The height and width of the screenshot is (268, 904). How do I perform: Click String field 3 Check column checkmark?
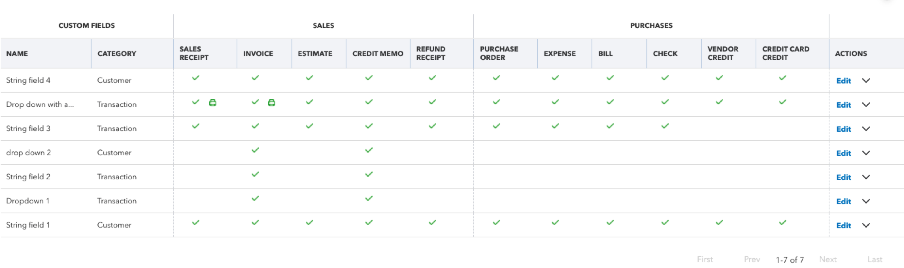(665, 126)
